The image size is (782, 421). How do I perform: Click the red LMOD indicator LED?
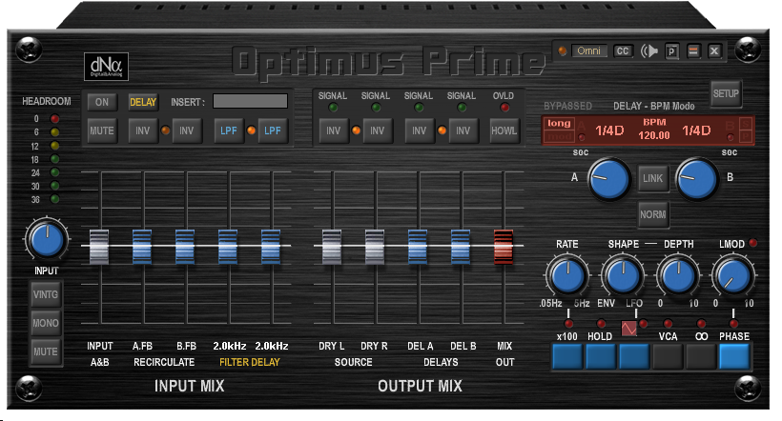pos(753,243)
